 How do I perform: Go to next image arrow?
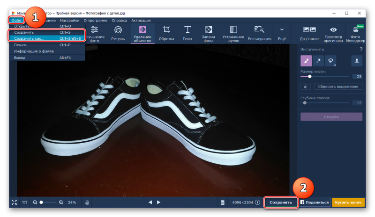pyautogui.click(x=159, y=203)
